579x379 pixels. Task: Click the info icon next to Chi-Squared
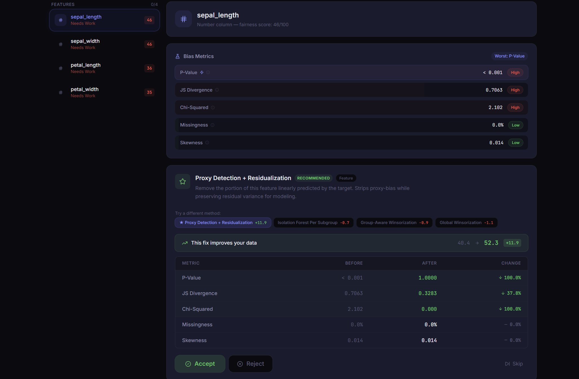pyautogui.click(x=213, y=107)
